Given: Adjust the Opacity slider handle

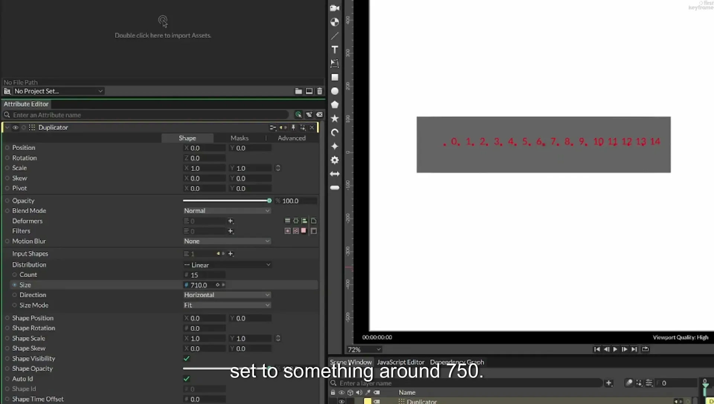Looking at the screenshot, I should pos(269,201).
